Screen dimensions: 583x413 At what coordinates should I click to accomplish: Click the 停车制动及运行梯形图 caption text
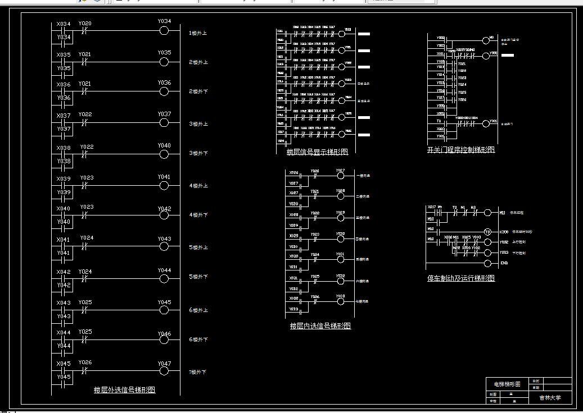pyautogui.click(x=463, y=277)
